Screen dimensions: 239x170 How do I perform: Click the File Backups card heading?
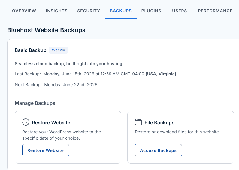[x=159, y=123]
